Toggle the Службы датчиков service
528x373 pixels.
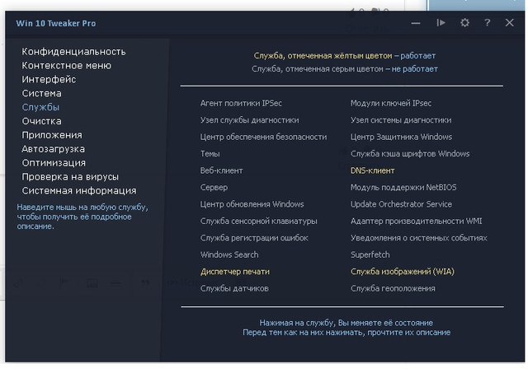tap(234, 288)
